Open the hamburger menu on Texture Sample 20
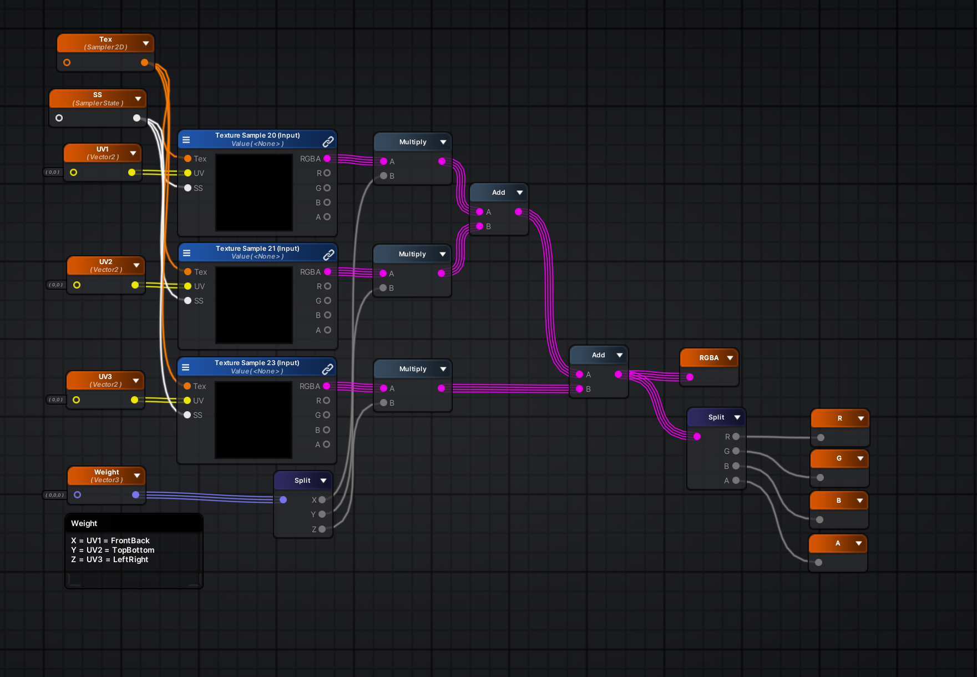The width and height of the screenshot is (977, 677). click(186, 139)
